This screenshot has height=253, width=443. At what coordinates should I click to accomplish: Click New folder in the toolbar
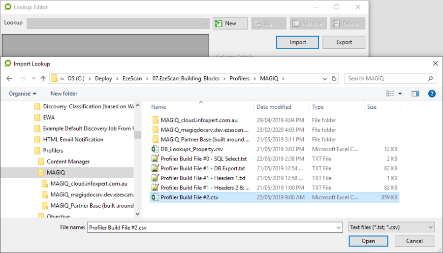[x=64, y=94]
